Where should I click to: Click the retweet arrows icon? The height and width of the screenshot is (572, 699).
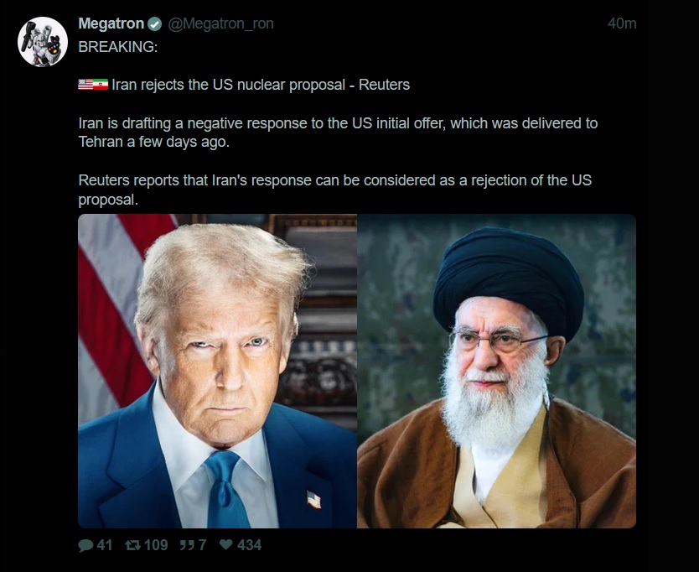point(133,545)
